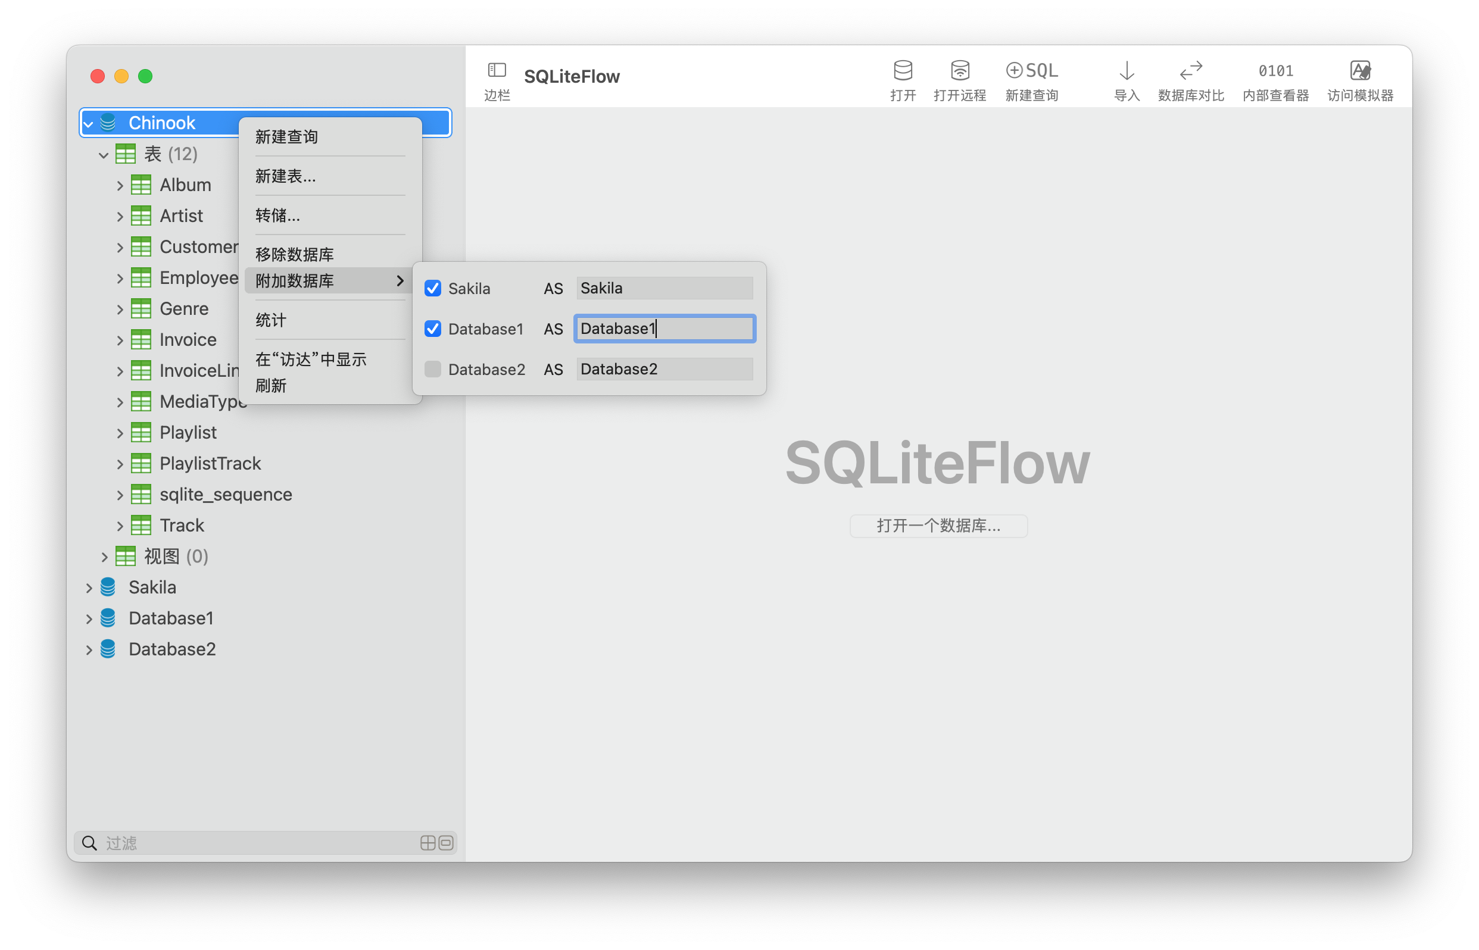Viewport: 1479px width, 950px height.
Task: Open 访问模拟器 simulator access
Action: pyautogui.click(x=1360, y=79)
